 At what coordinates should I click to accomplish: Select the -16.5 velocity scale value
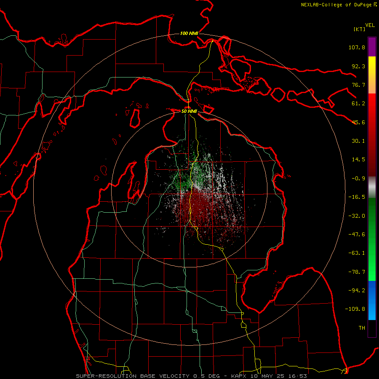(x=357, y=197)
